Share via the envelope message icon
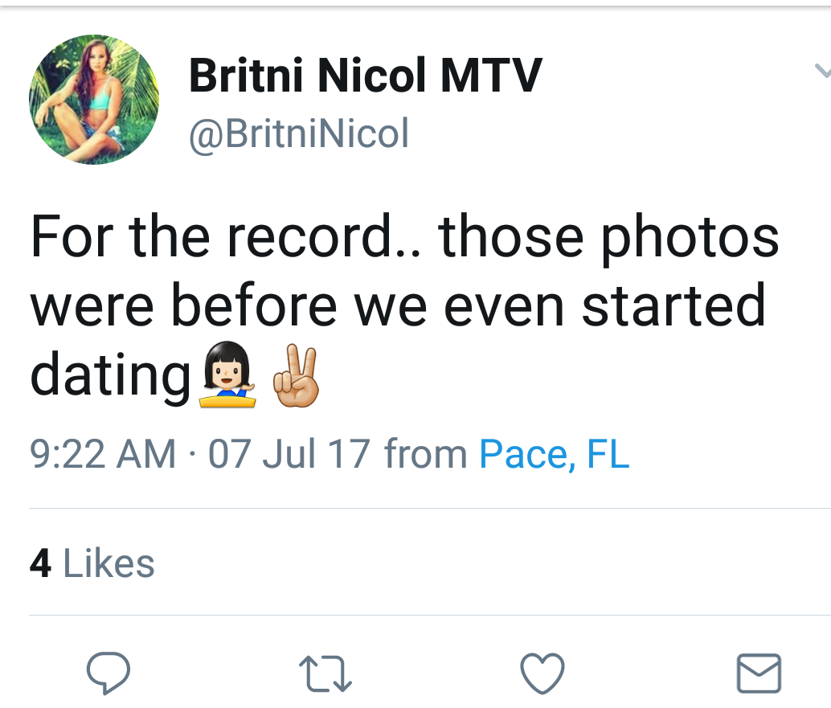The image size is (831, 708). tap(759, 673)
